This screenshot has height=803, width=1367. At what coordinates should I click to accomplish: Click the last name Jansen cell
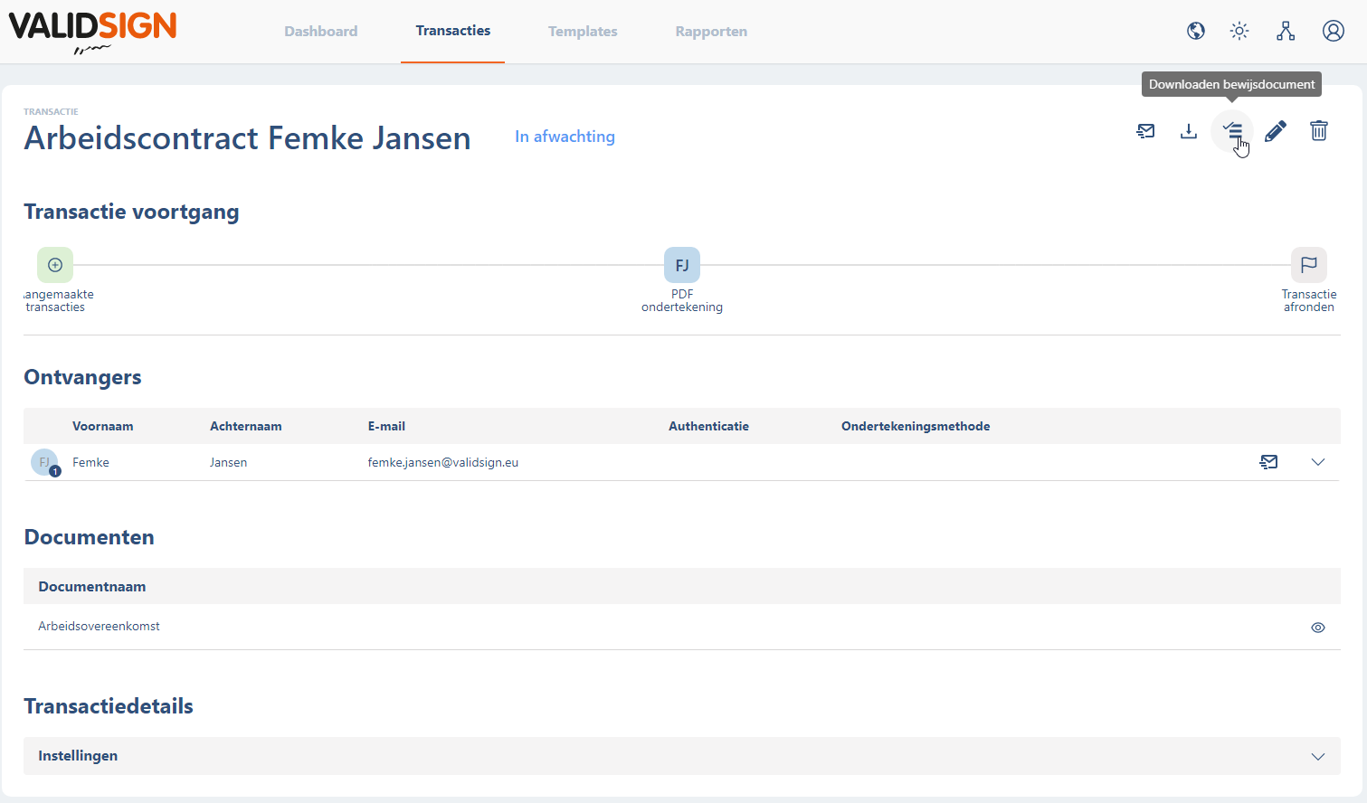[x=229, y=462]
